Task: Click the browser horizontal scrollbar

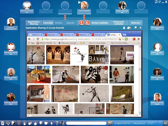Action: tap(78, 115)
